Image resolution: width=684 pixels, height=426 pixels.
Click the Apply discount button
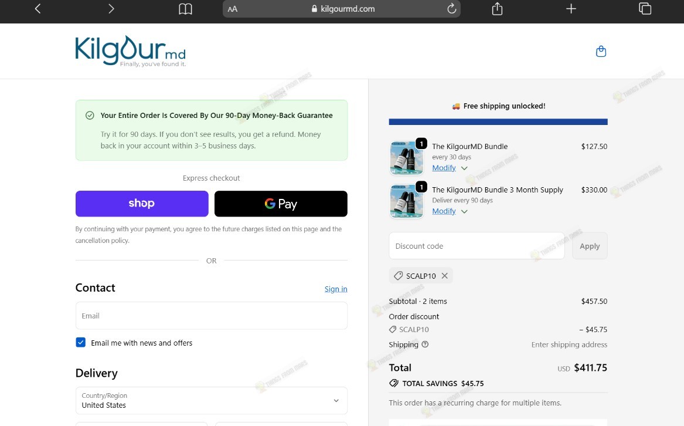click(590, 246)
